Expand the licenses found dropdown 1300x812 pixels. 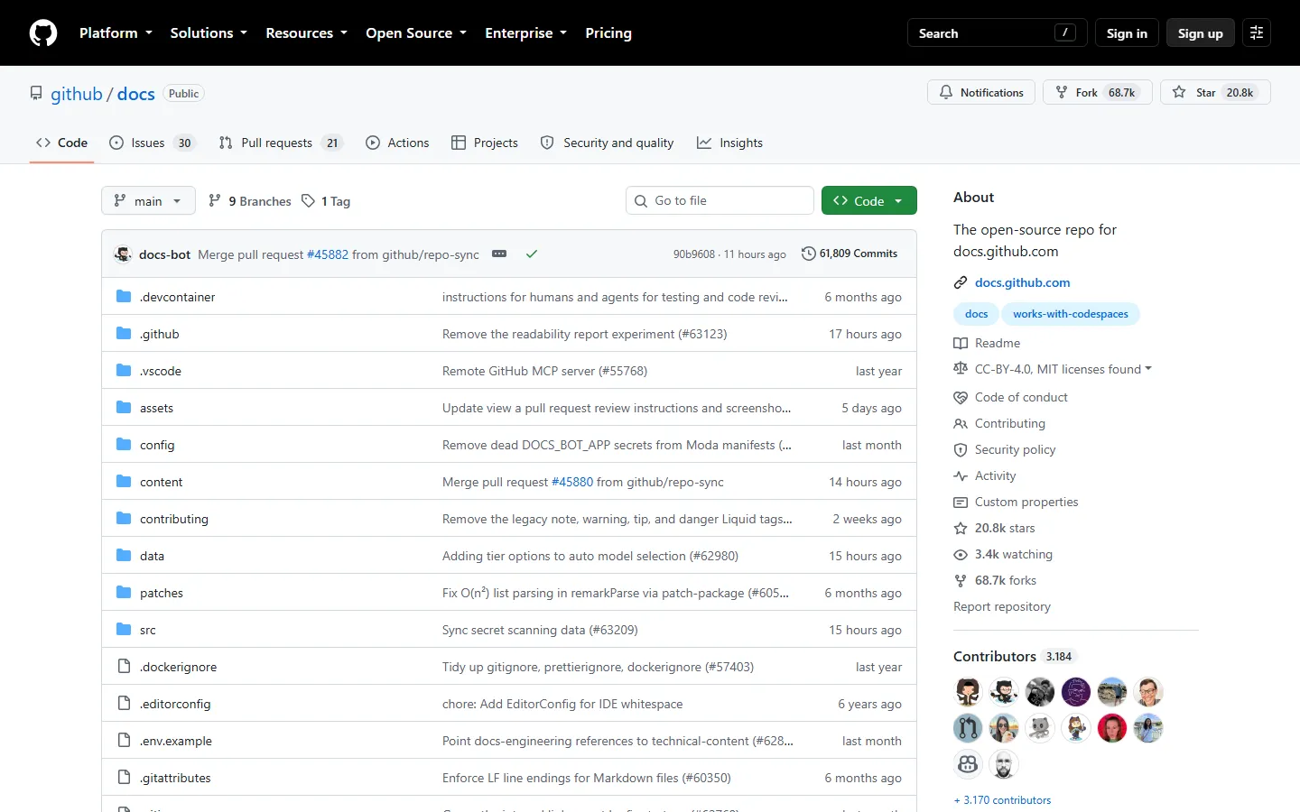click(1063, 369)
